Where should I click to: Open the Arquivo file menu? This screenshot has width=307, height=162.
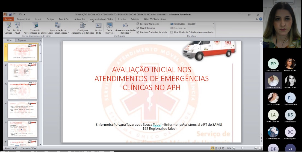8,19
